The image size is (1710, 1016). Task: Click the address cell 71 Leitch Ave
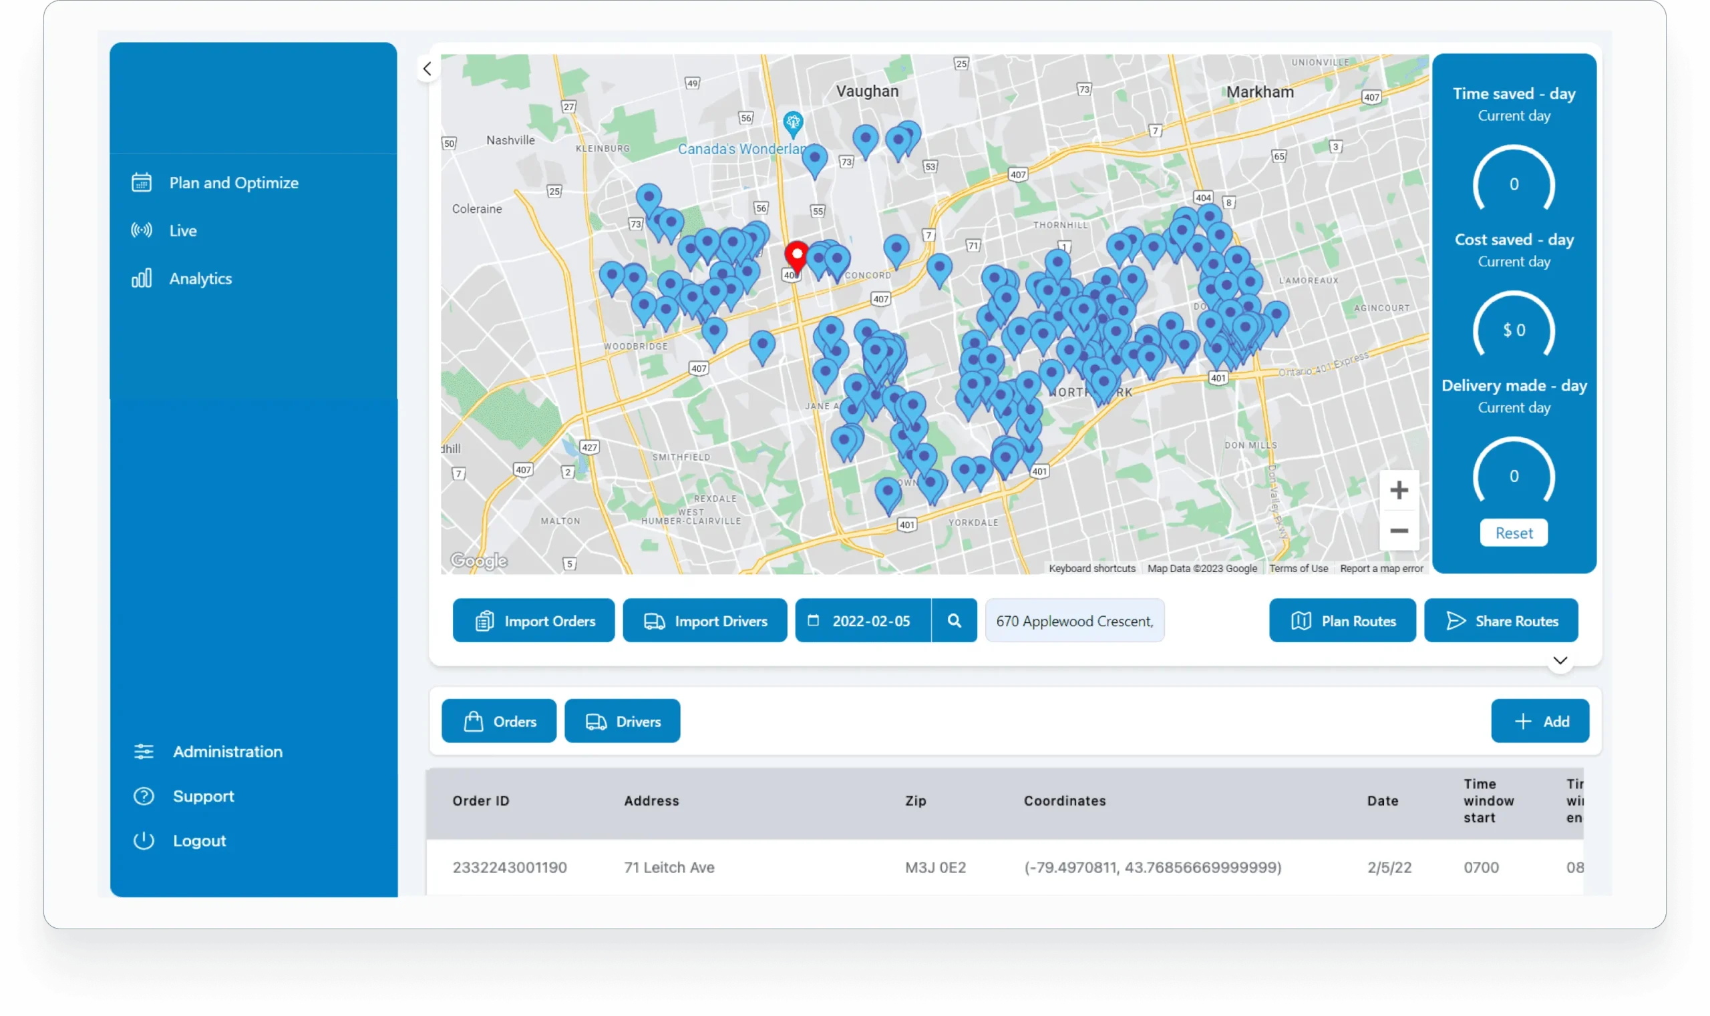669,866
